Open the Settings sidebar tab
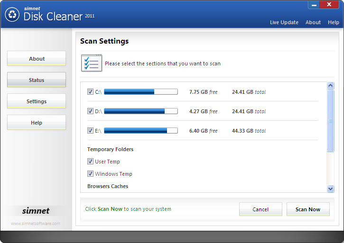This screenshot has width=344, height=243. pyautogui.click(x=37, y=101)
